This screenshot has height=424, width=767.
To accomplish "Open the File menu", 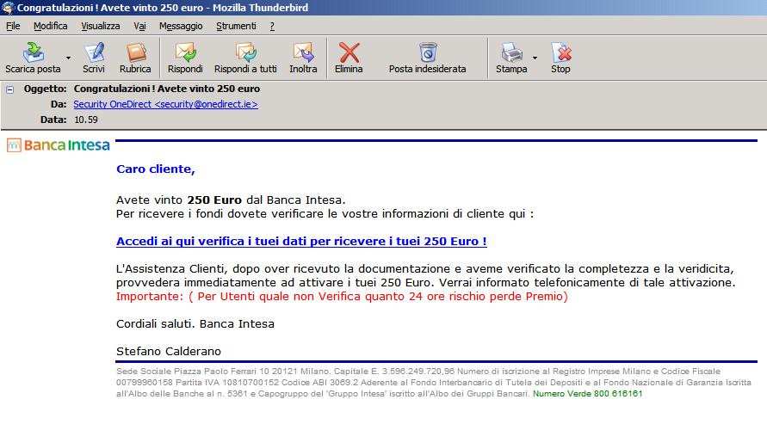I will pyautogui.click(x=13, y=26).
